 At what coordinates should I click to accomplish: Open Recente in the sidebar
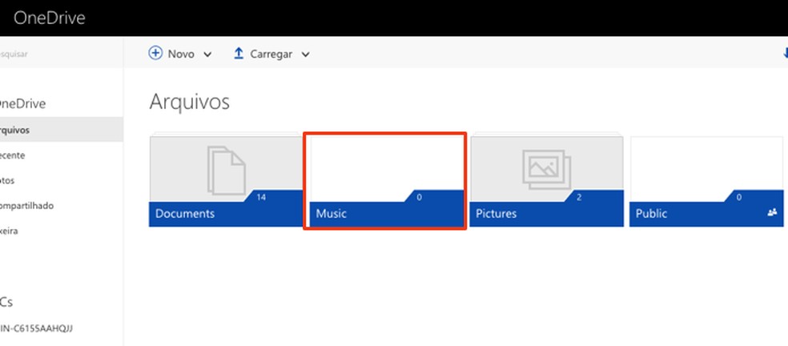pyautogui.click(x=13, y=155)
